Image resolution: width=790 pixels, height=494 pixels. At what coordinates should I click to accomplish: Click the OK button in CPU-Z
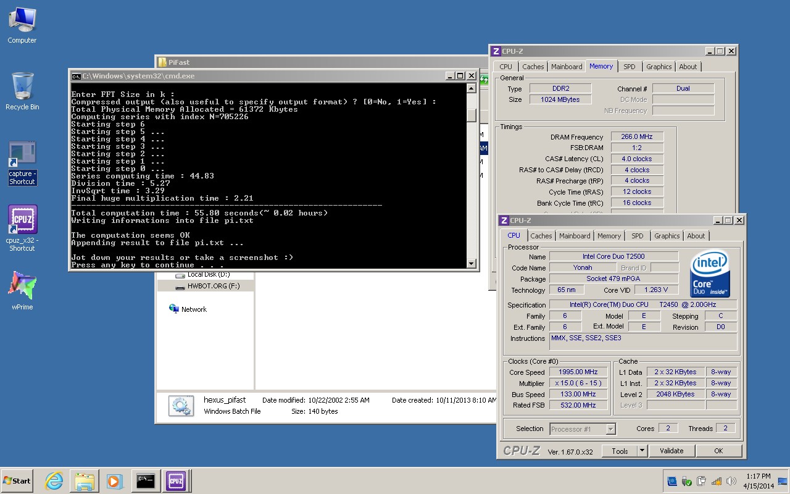click(x=718, y=451)
